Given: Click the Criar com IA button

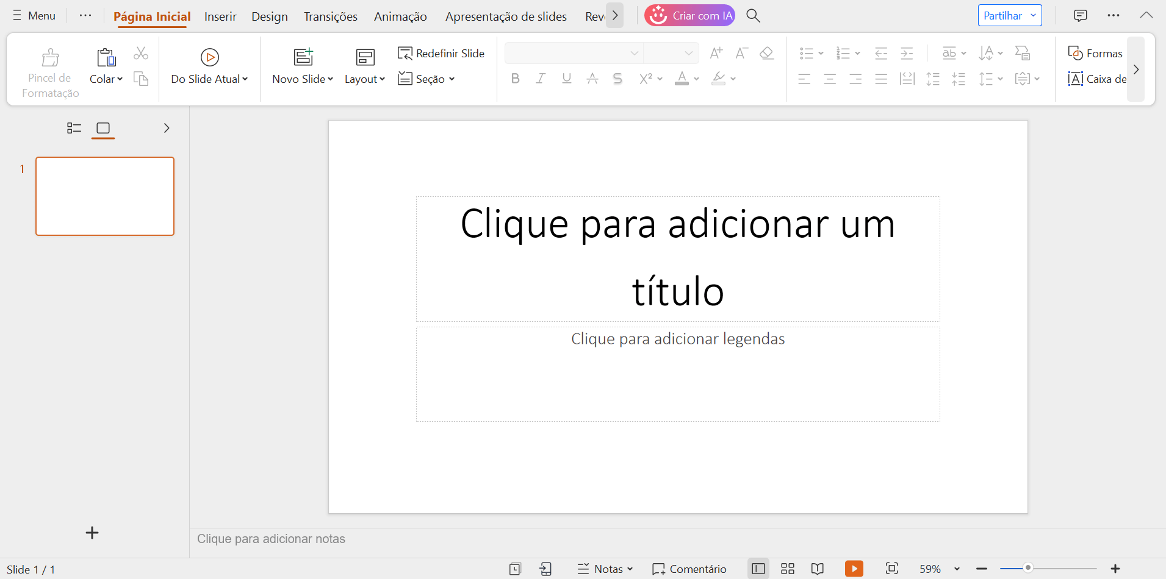Looking at the screenshot, I should point(689,15).
